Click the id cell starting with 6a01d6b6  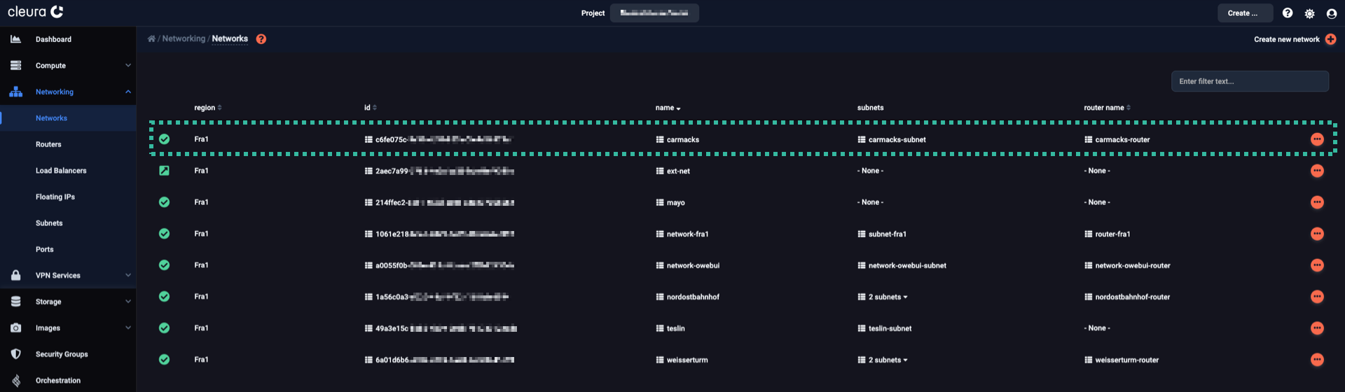(x=439, y=360)
